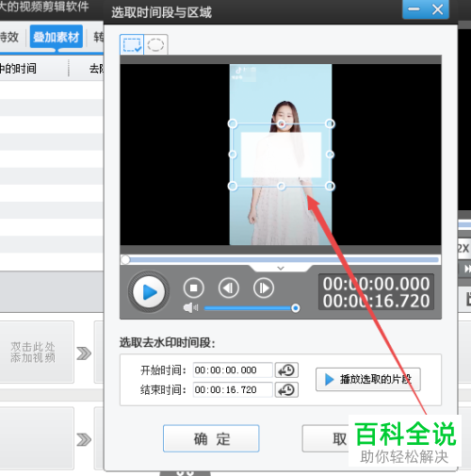This screenshot has height=476, width=471.
Task: Click top-left handle of selection box
Action: 233,123
